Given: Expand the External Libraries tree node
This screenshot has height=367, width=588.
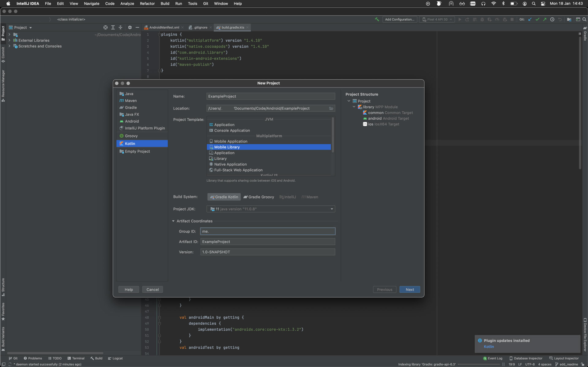Looking at the screenshot, I should 9,40.
